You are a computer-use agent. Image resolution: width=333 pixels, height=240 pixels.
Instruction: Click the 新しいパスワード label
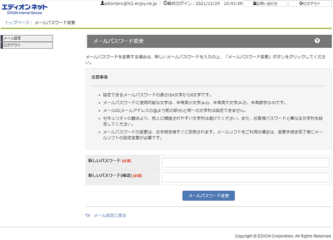[104, 161]
